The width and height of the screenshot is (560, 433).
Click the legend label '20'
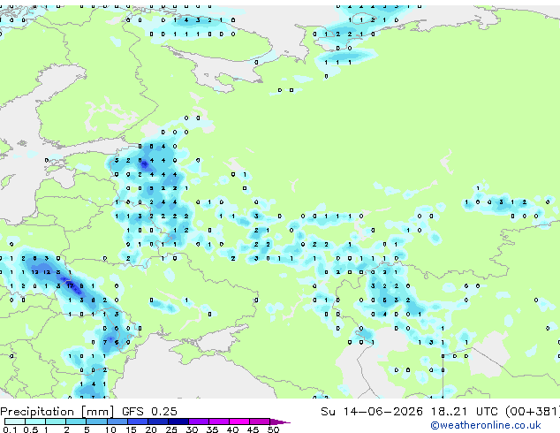coord(151,429)
